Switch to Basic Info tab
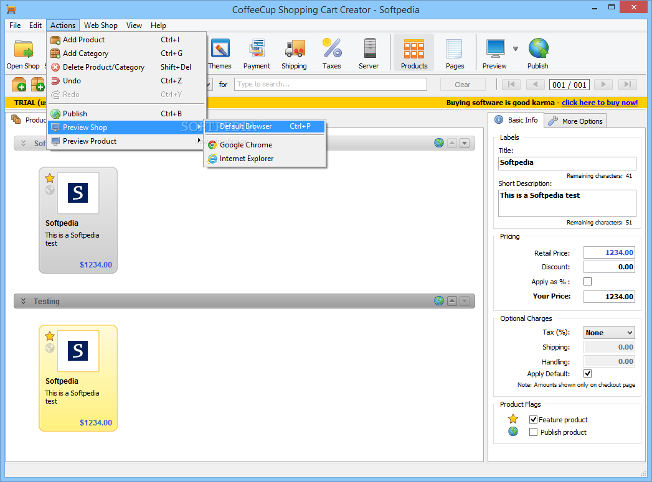The height and width of the screenshot is (482, 652). tap(516, 120)
